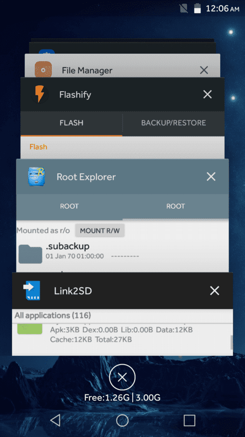This screenshot has height=437, width=245.
Task: Open the File Manager app icon
Action: (43, 69)
